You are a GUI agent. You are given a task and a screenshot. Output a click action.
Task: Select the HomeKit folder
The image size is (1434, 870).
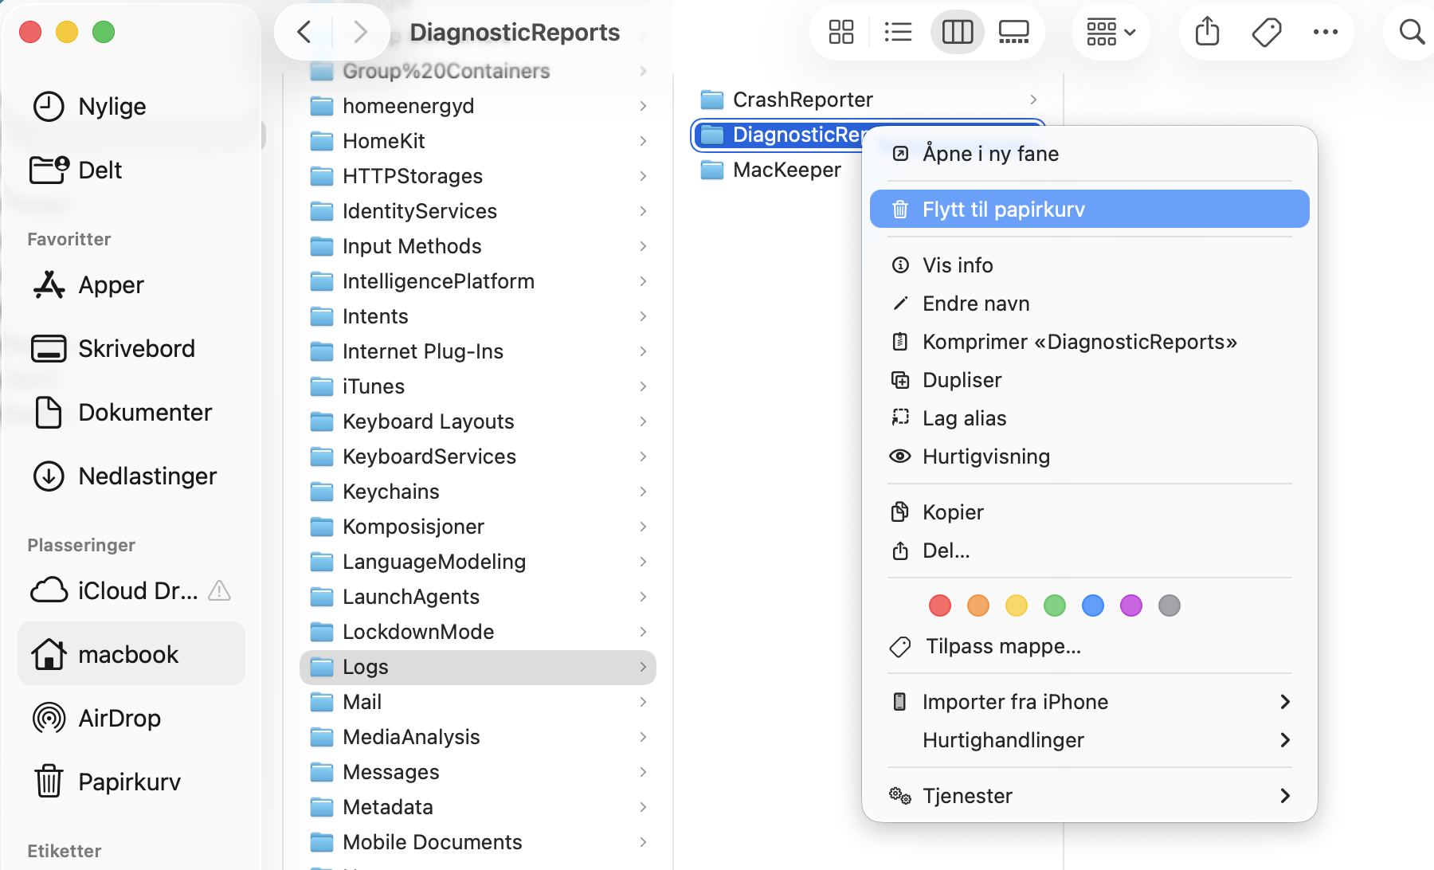(x=478, y=141)
